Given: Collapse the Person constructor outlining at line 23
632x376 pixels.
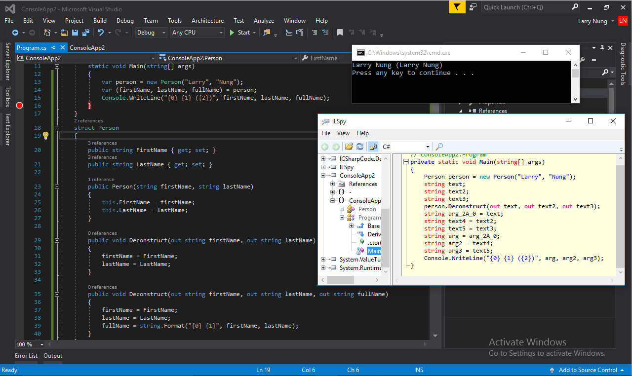Looking at the screenshot, I should [x=57, y=187].
